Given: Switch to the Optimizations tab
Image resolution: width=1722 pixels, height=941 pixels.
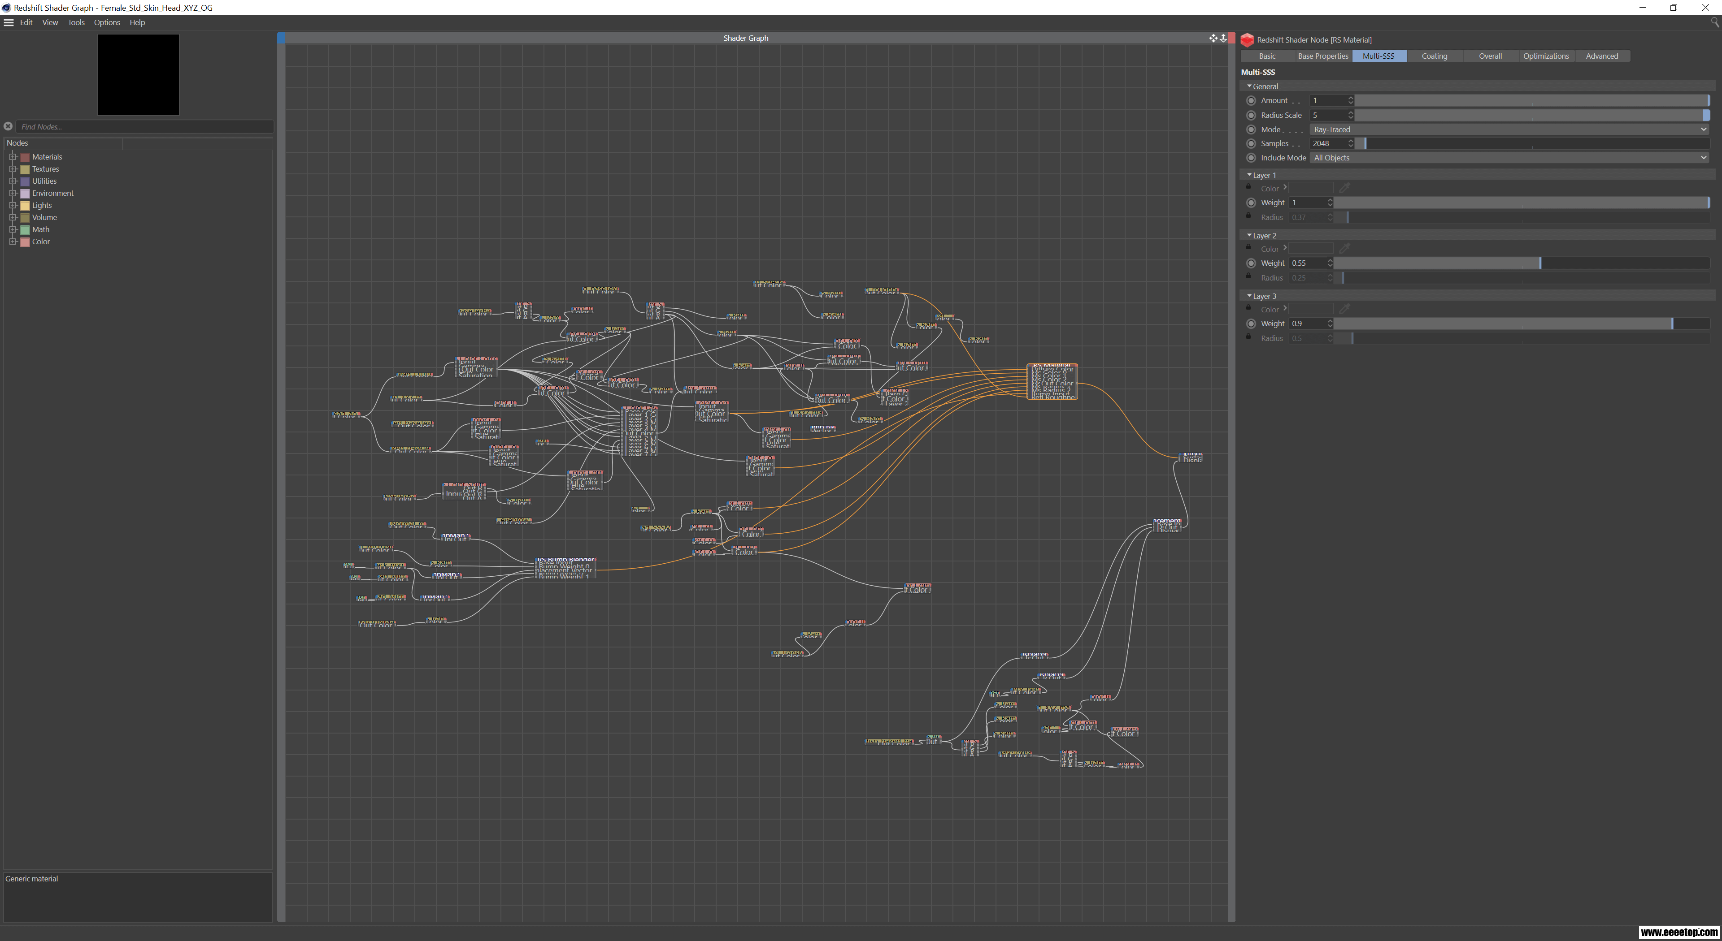Looking at the screenshot, I should pyautogui.click(x=1546, y=56).
